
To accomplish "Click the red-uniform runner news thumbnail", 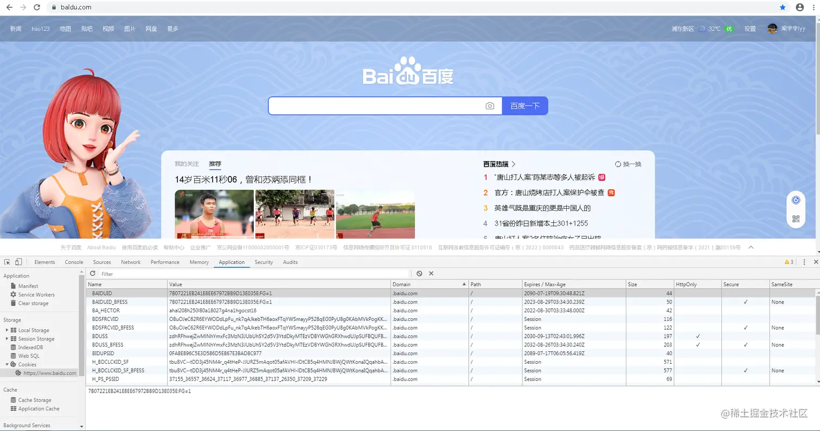I will click(x=214, y=214).
